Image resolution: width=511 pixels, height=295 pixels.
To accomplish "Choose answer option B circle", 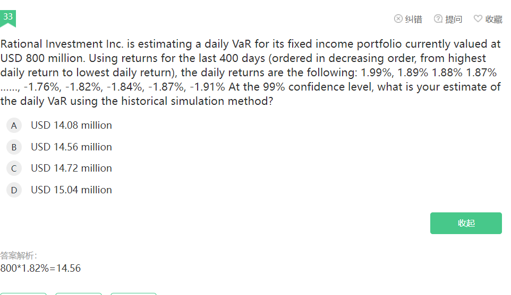I will (14, 147).
